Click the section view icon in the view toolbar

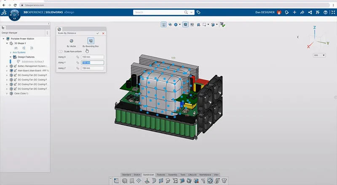coord(163,24)
